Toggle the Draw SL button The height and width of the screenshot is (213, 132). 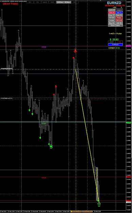(119, 15)
